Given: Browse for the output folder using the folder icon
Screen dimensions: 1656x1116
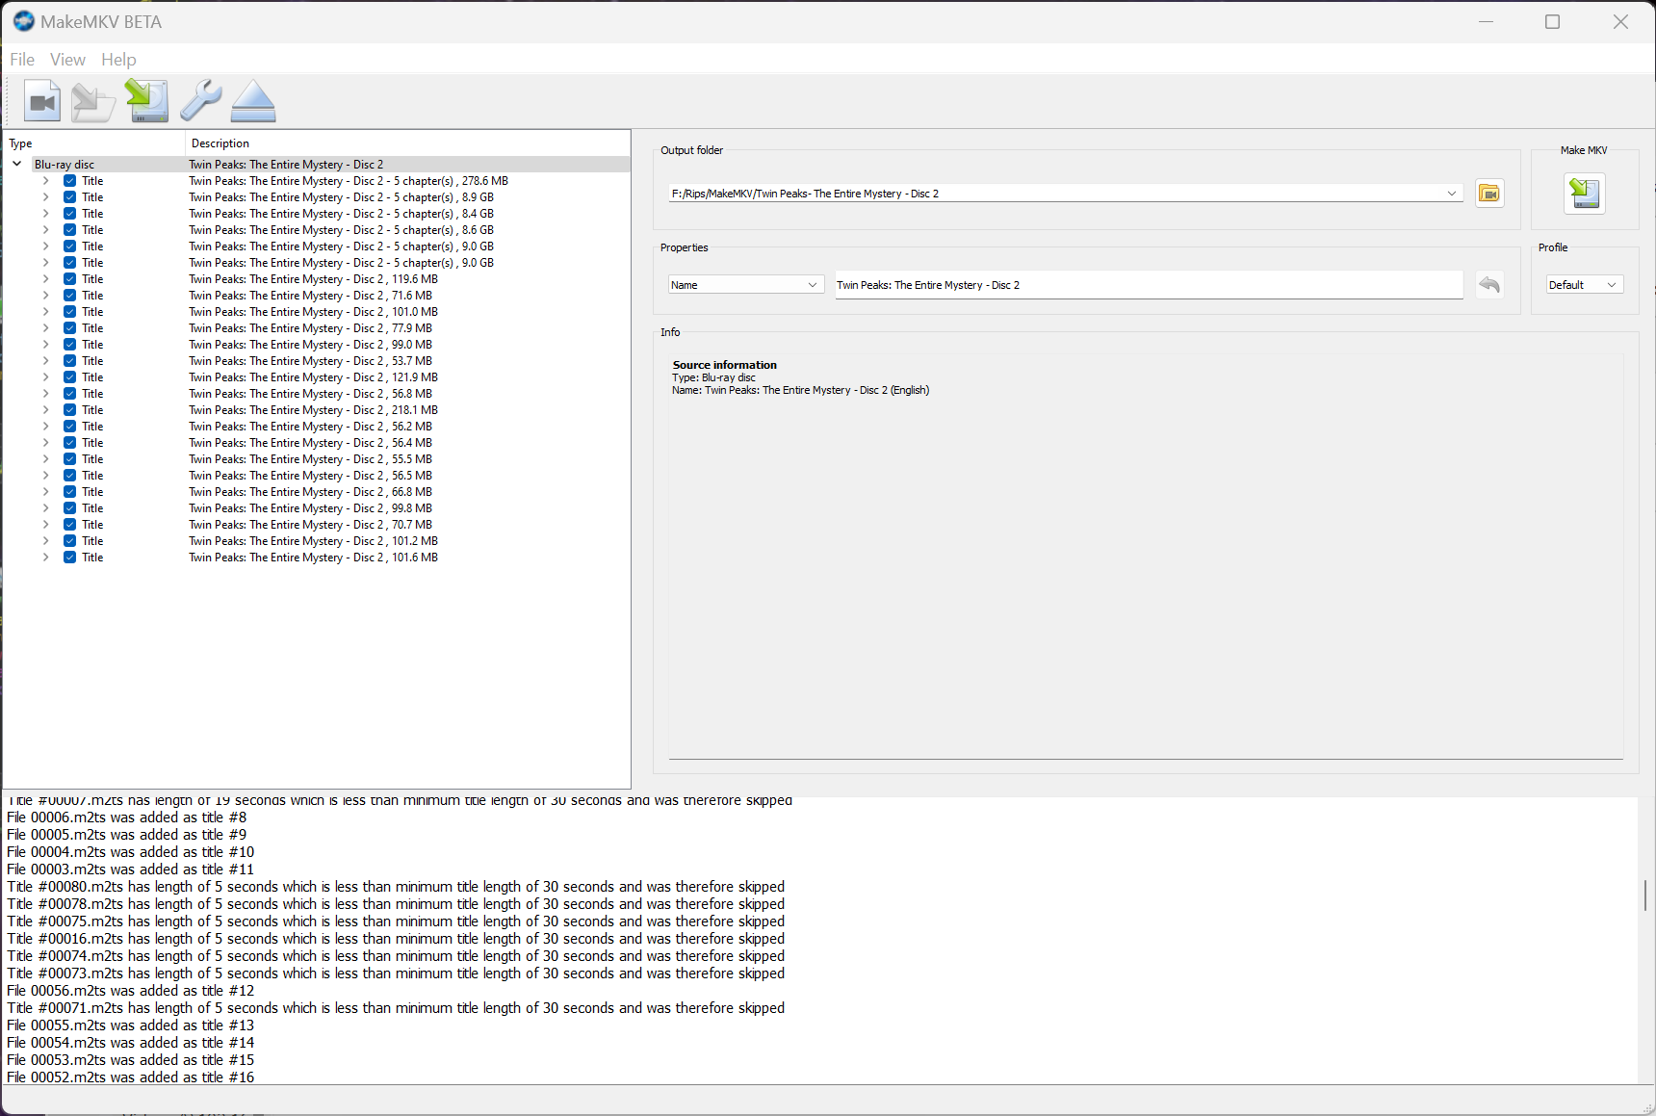Looking at the screenshot, I should coord(1489,194).
